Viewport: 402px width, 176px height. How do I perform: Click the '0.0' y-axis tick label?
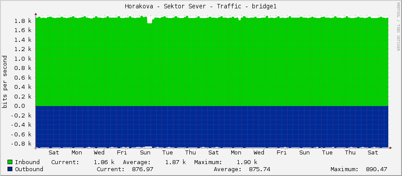[19, 106]
